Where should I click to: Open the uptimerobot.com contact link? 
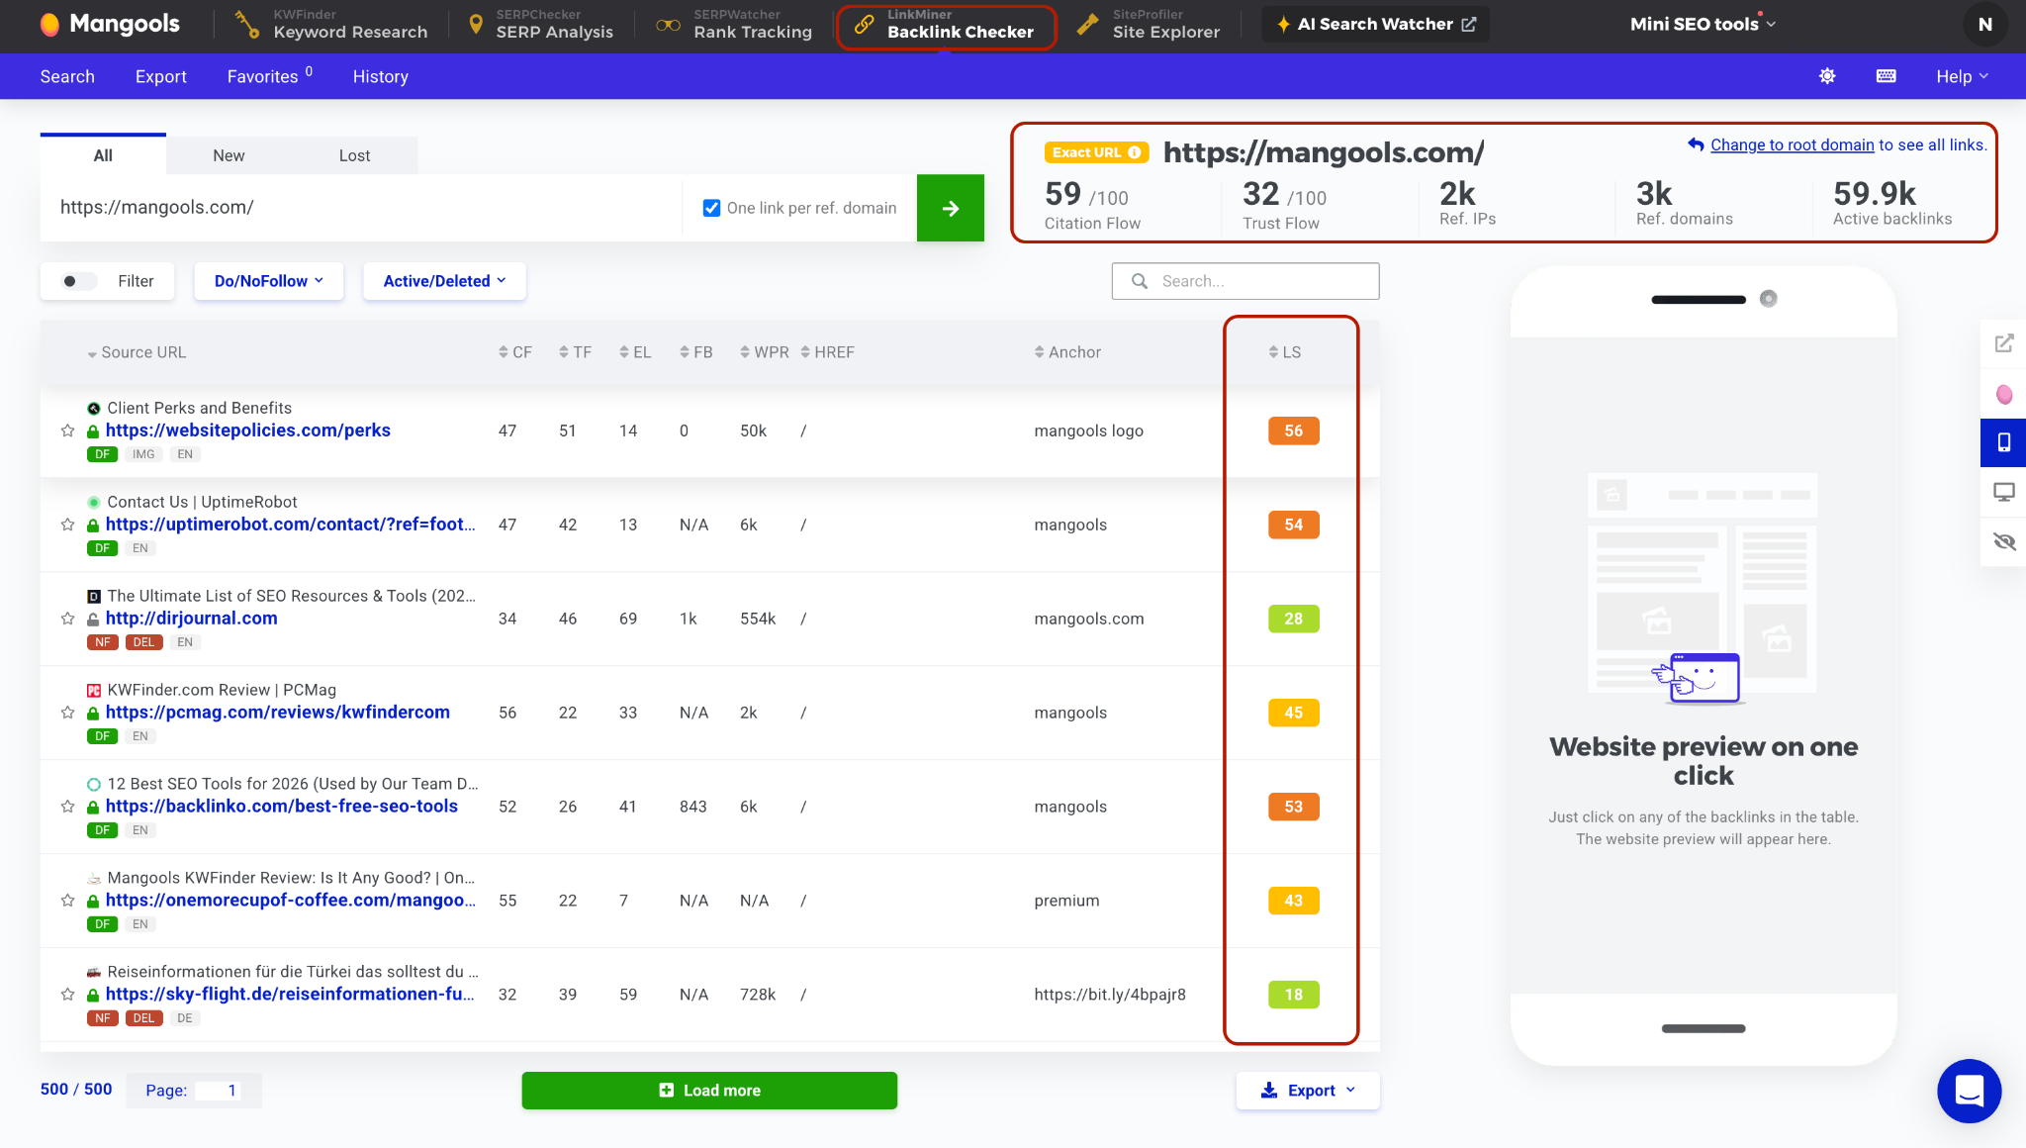(291, 525)
